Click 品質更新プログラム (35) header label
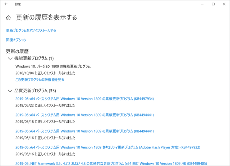230x166 pixels. click(35, 91)
